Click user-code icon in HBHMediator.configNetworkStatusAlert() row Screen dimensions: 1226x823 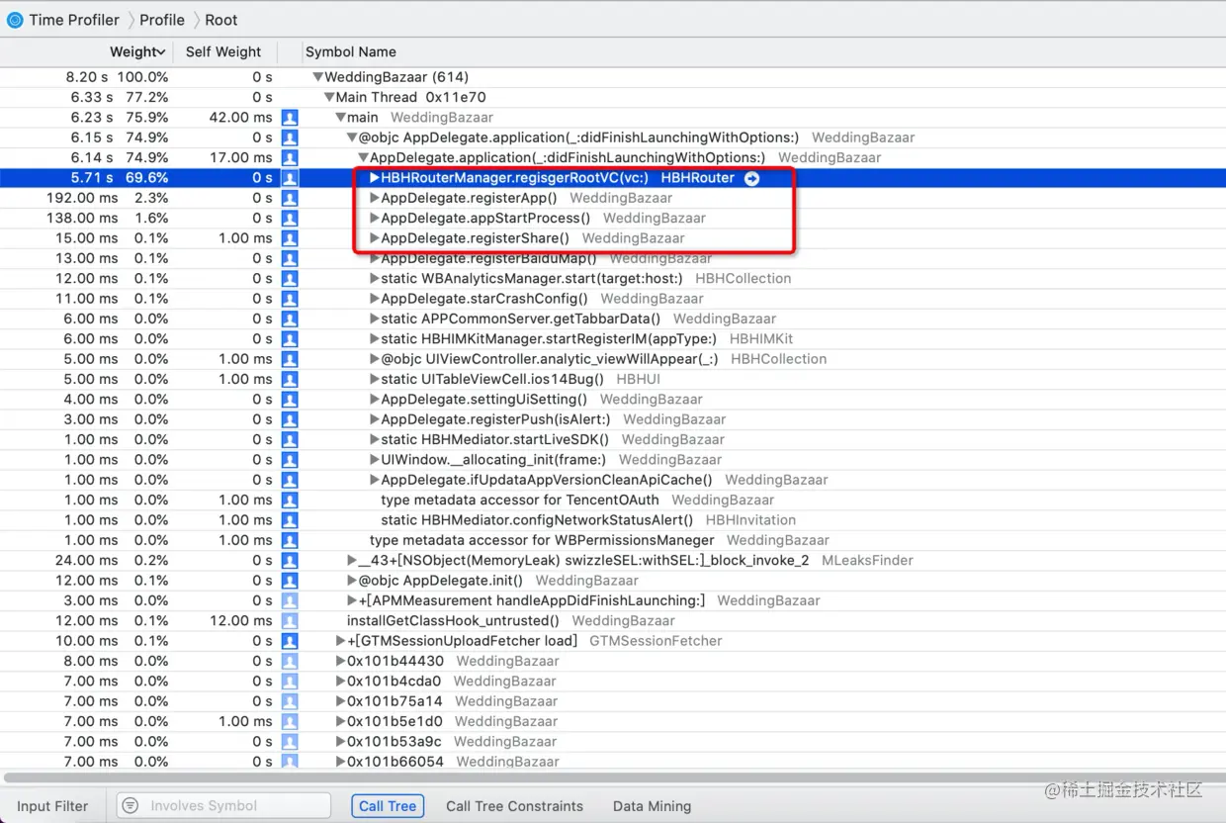pyautogui.click(x=290, y=519)
